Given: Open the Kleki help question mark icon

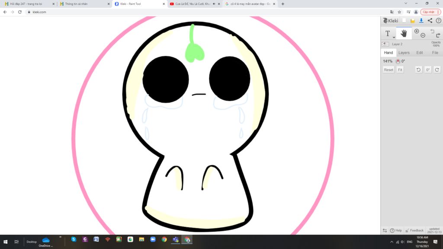Looking at the screenshot, I should point(439,20).
